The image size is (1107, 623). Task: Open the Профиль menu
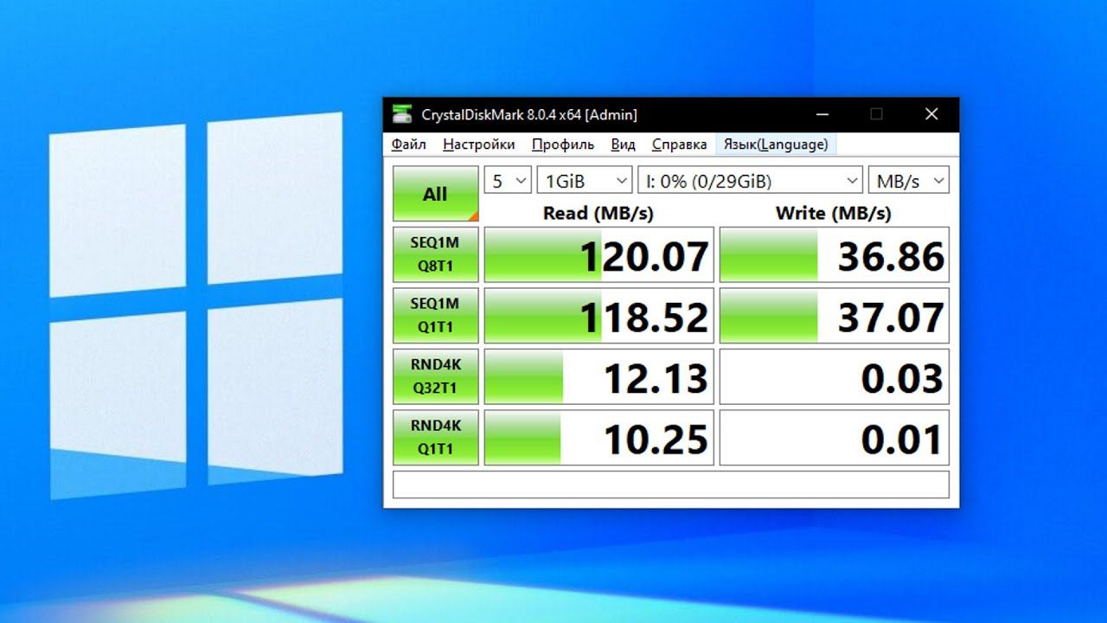563,145
